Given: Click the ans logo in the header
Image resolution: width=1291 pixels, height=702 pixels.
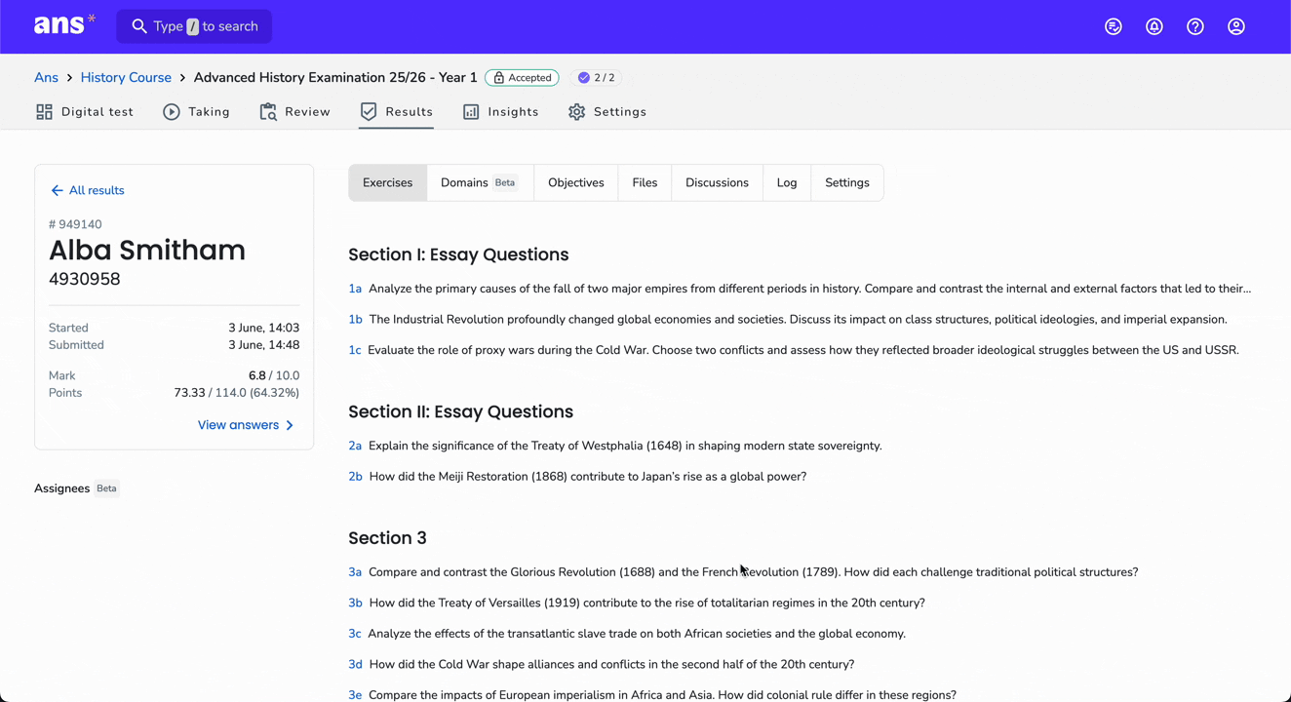Looking at the screenshot, I should 64,25.
